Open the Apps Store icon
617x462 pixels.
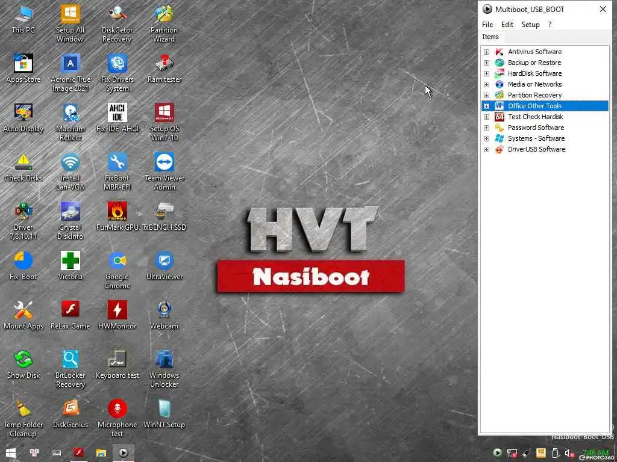(x=23, y=69)
